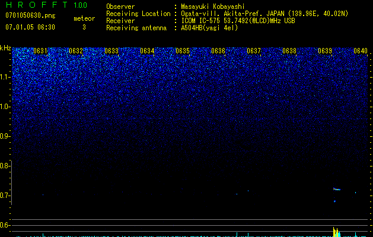The image size is (373, 237).
Task: Click the Ogata-vill. Akita-Pref. JAPAN location text
Action: tap(264, 14)
